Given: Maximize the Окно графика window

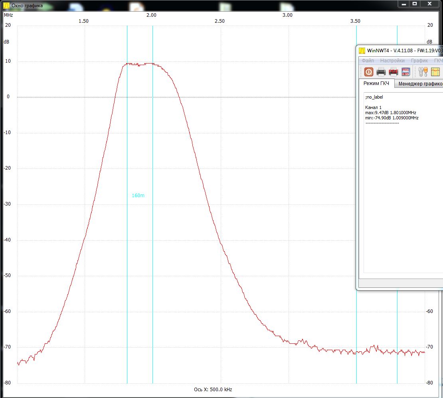Looking at the screenshot, I should coord(415,4).
